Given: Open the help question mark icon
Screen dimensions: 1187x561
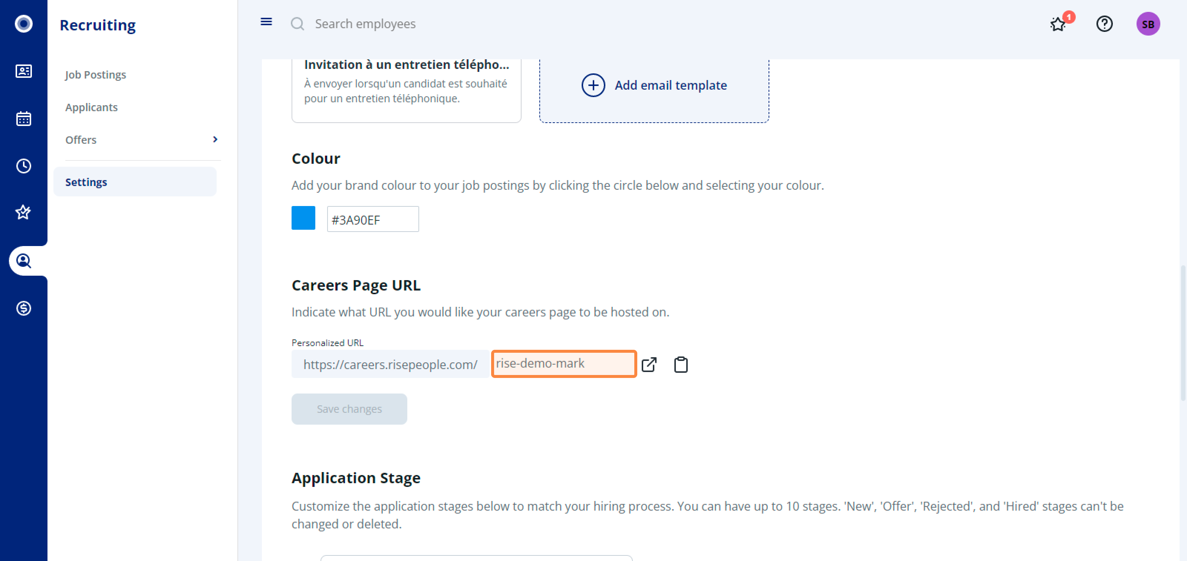Looking at the screenshot, I should [x=1104, y=23].
